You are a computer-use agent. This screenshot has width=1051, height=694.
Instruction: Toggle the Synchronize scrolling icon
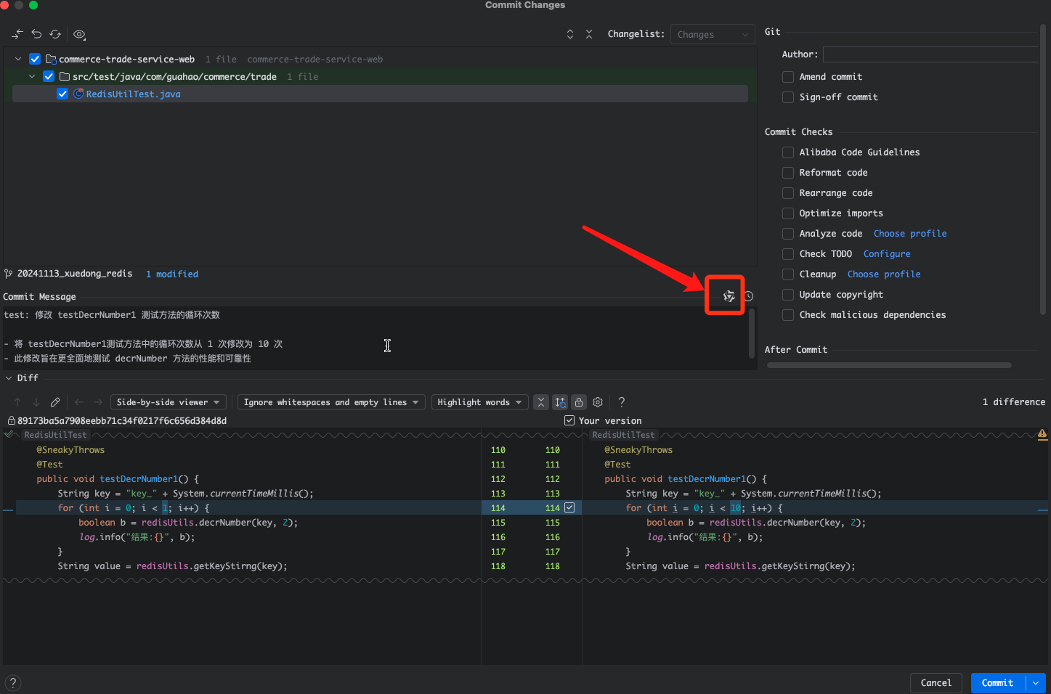coord(560,402)
